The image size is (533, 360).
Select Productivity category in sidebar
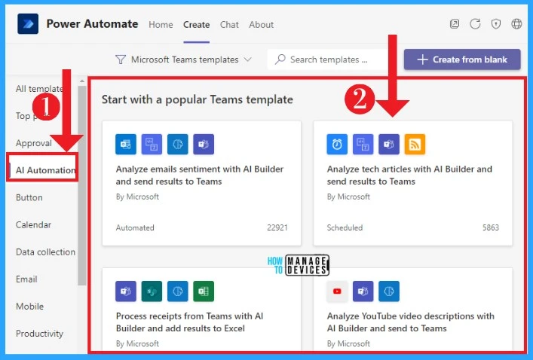(x=39, y=334)
